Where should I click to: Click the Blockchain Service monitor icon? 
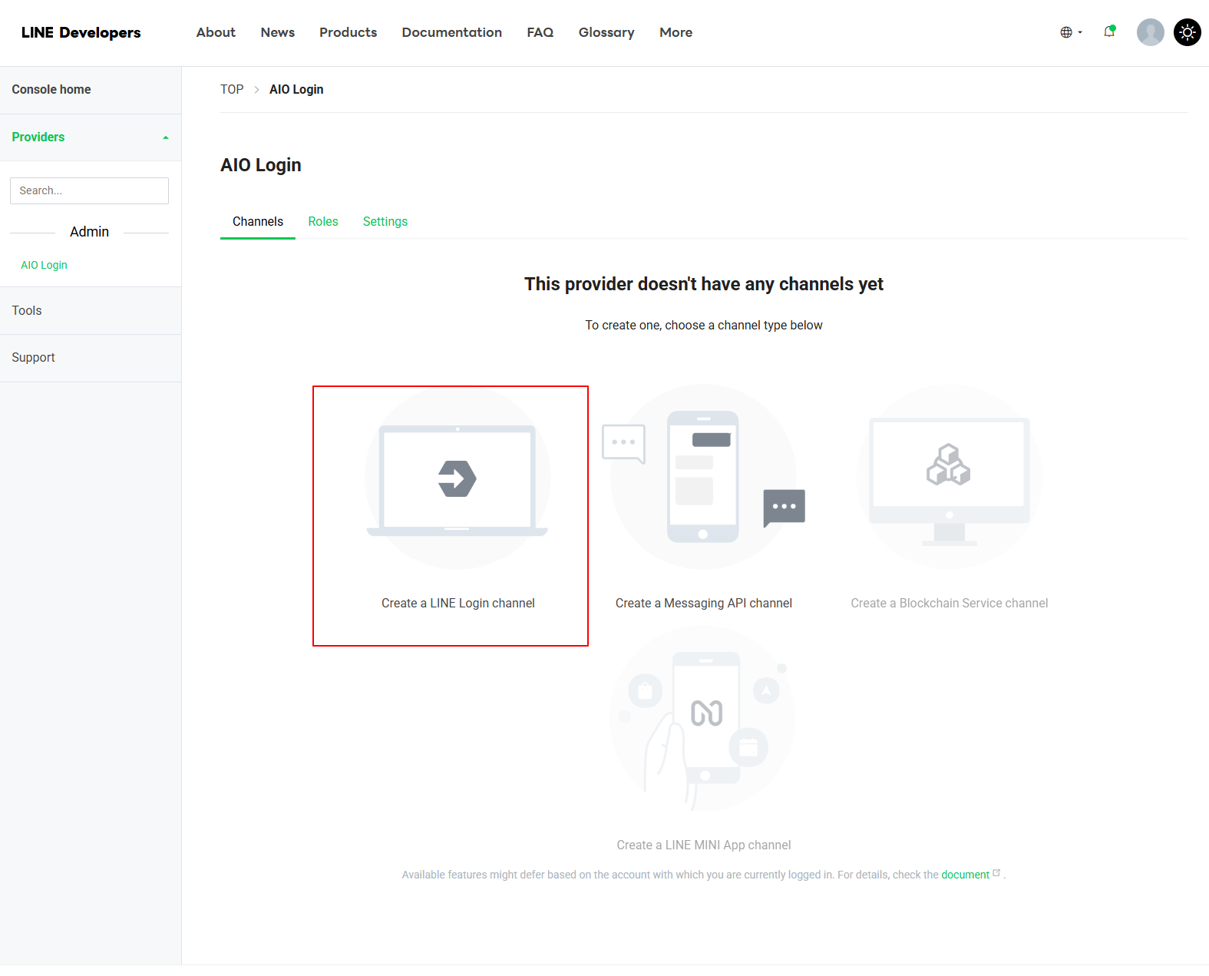(x=949, y=477)
